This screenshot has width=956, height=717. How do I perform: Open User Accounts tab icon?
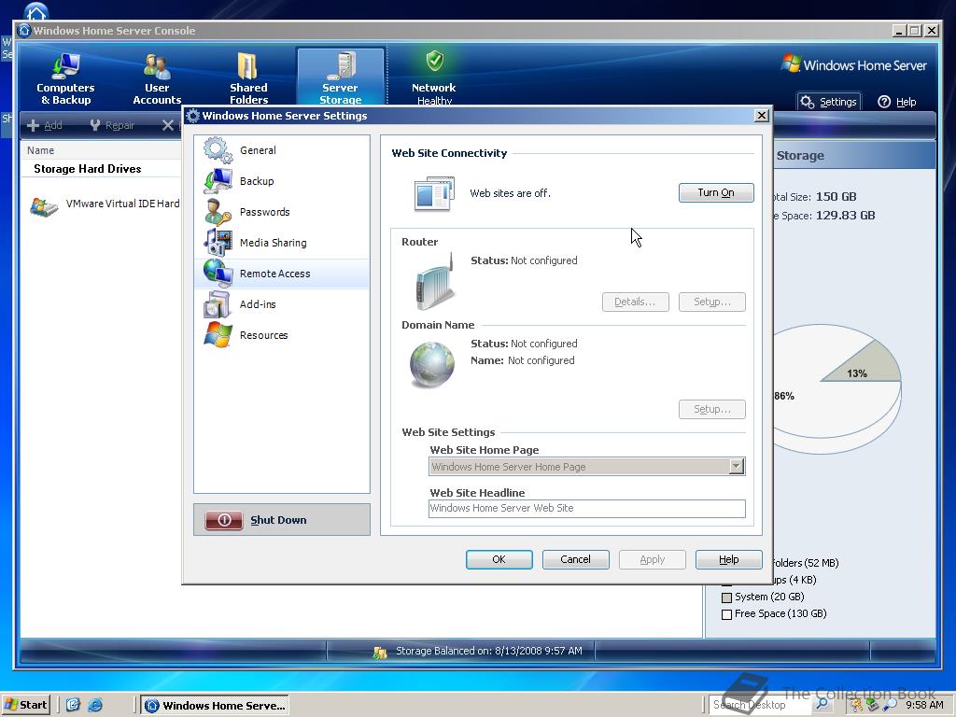157,66
